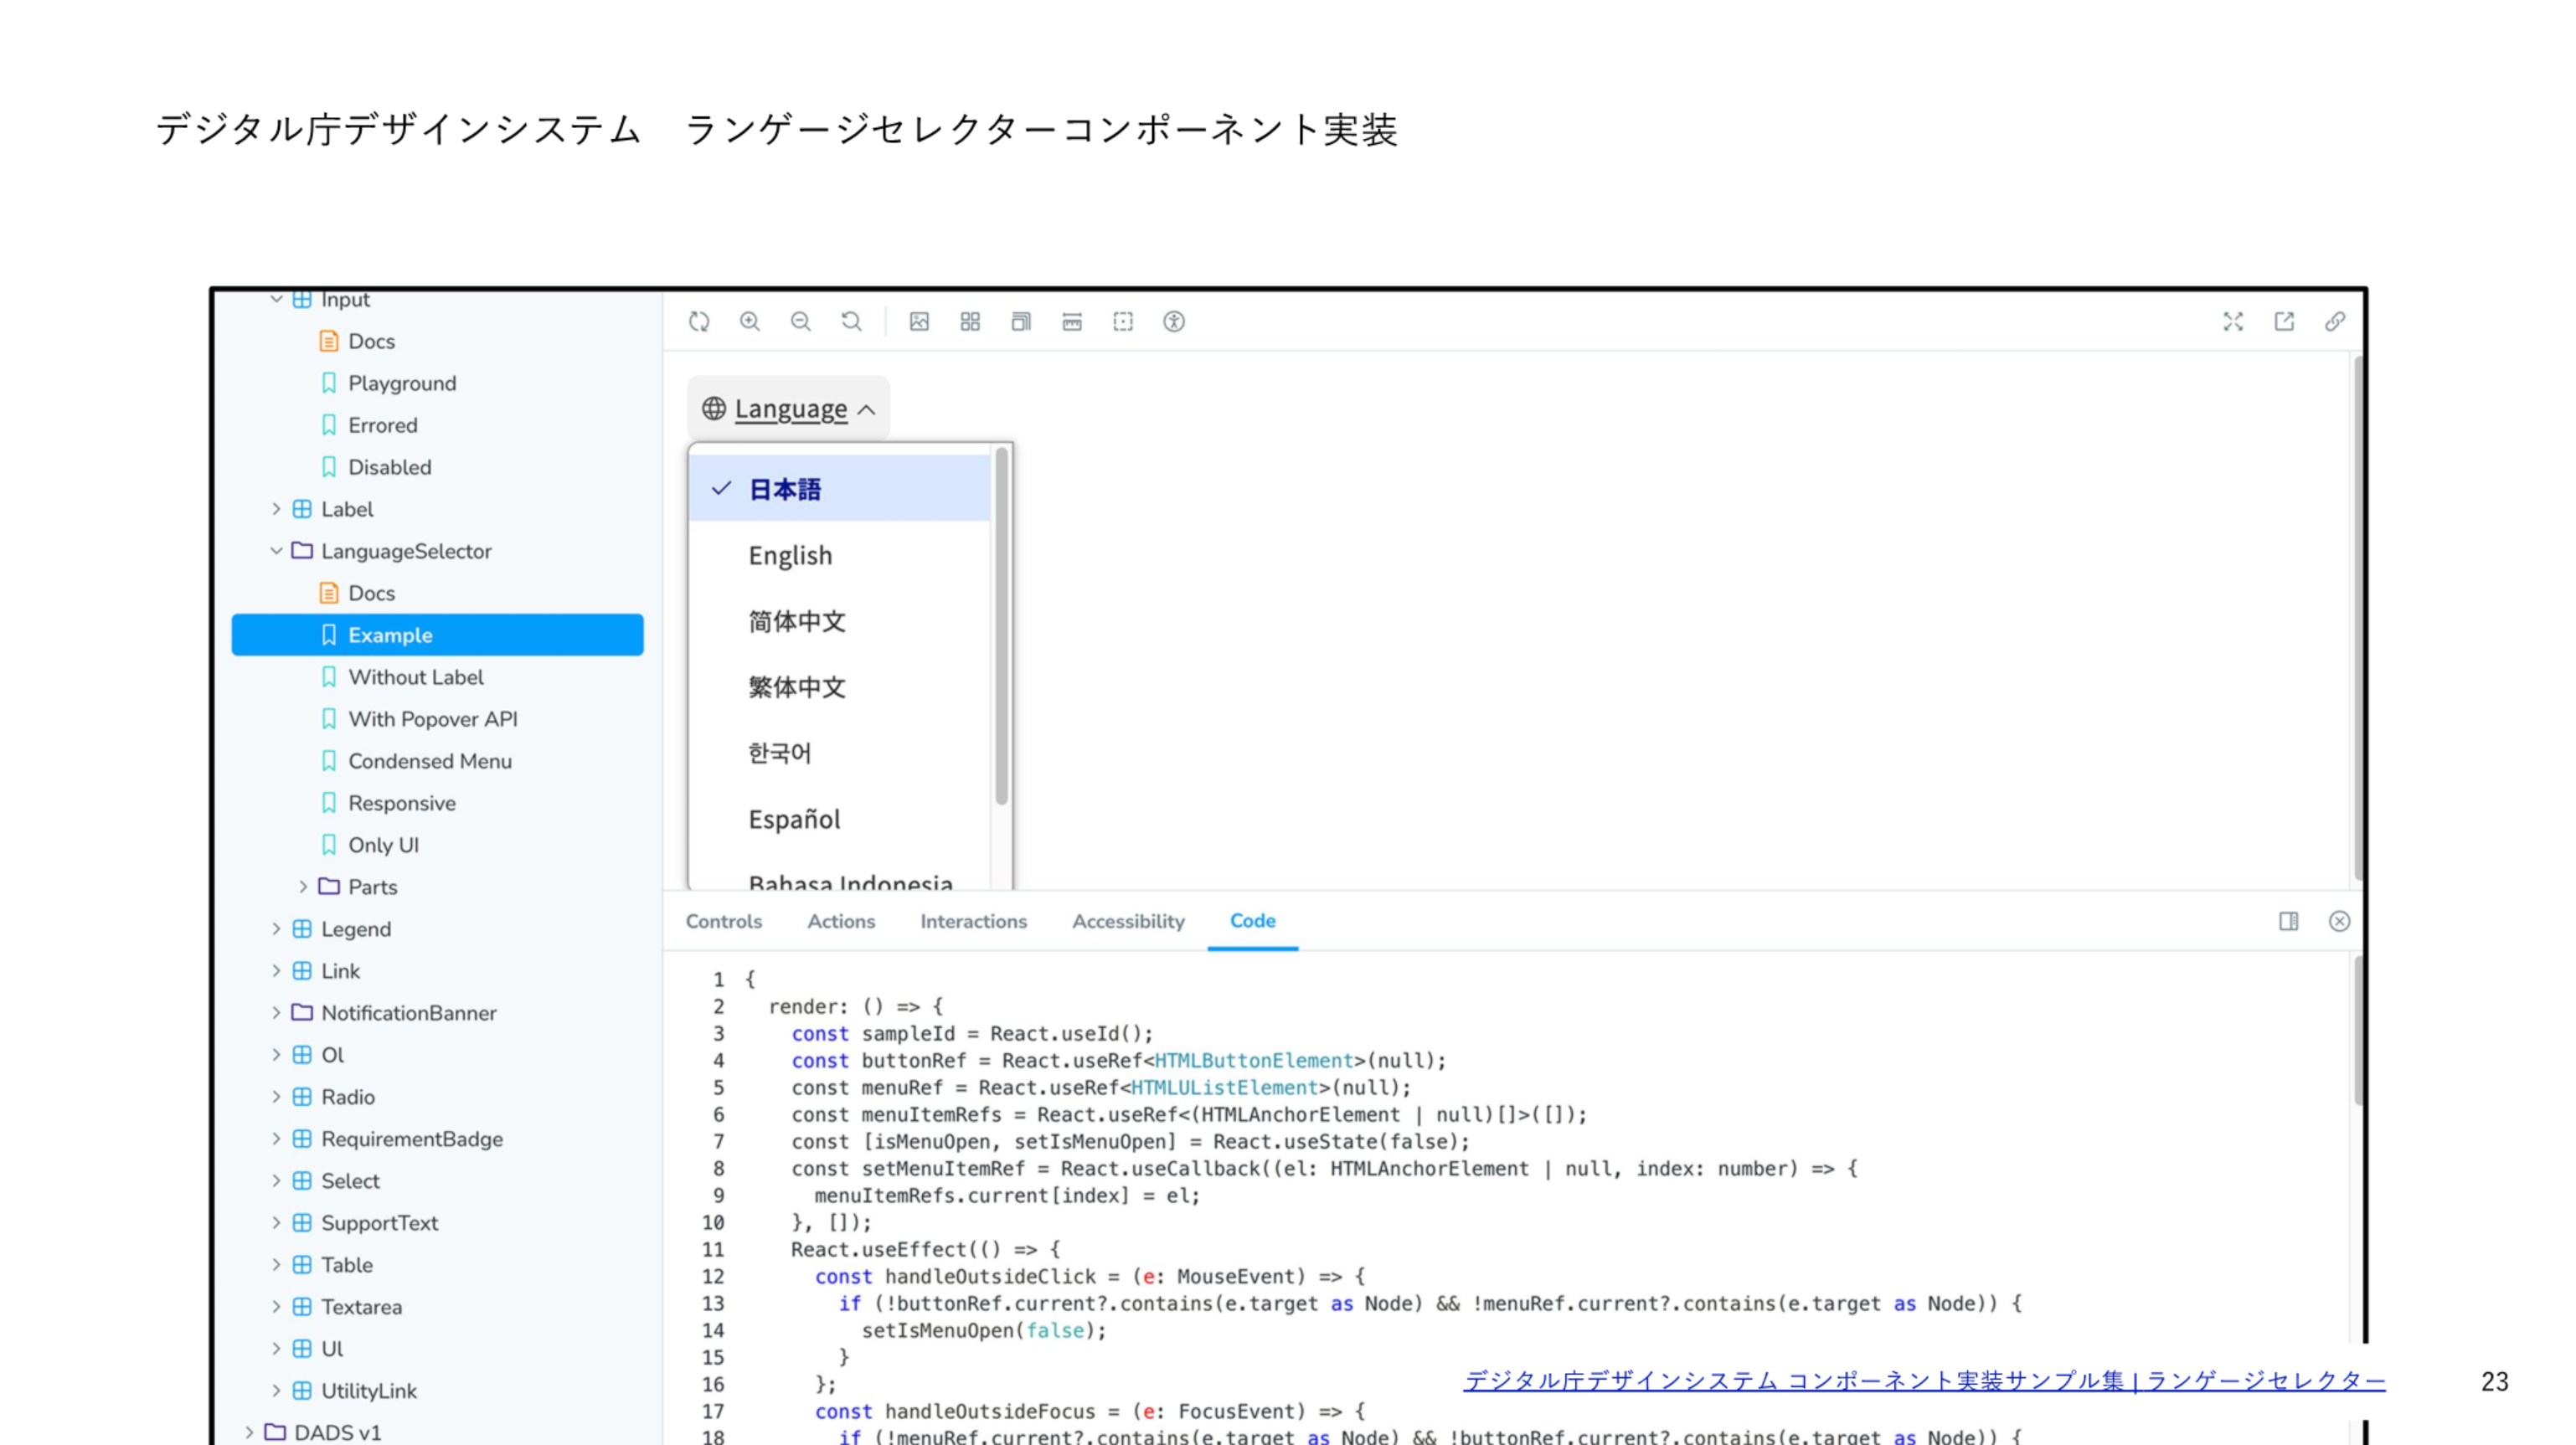Image resolution: width=2576 pixels, height=1445 pixels.
Task: Select the English language option
Action: [790, 556]
